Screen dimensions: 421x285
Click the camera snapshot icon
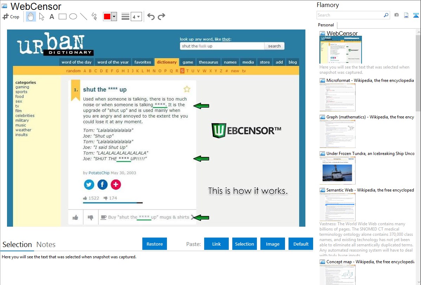tap(396, 15)
